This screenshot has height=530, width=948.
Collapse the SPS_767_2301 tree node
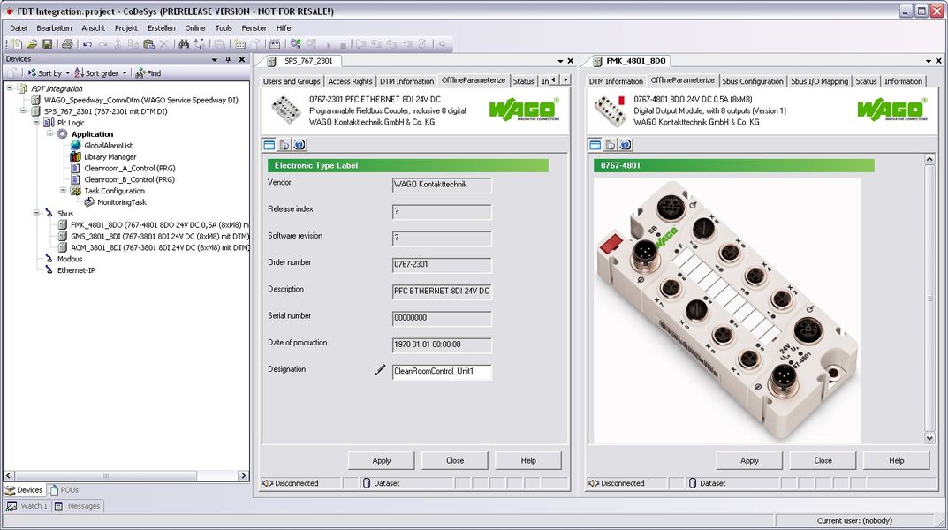pos(23,111)
